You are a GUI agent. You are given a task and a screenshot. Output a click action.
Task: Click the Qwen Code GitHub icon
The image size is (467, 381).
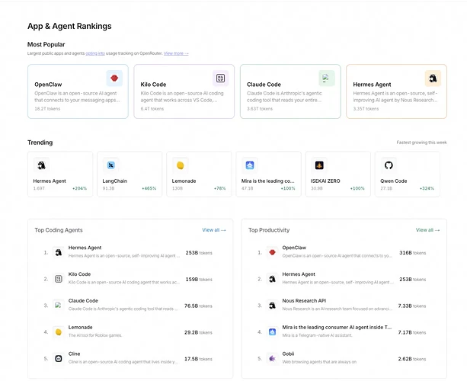coord(389,165)
